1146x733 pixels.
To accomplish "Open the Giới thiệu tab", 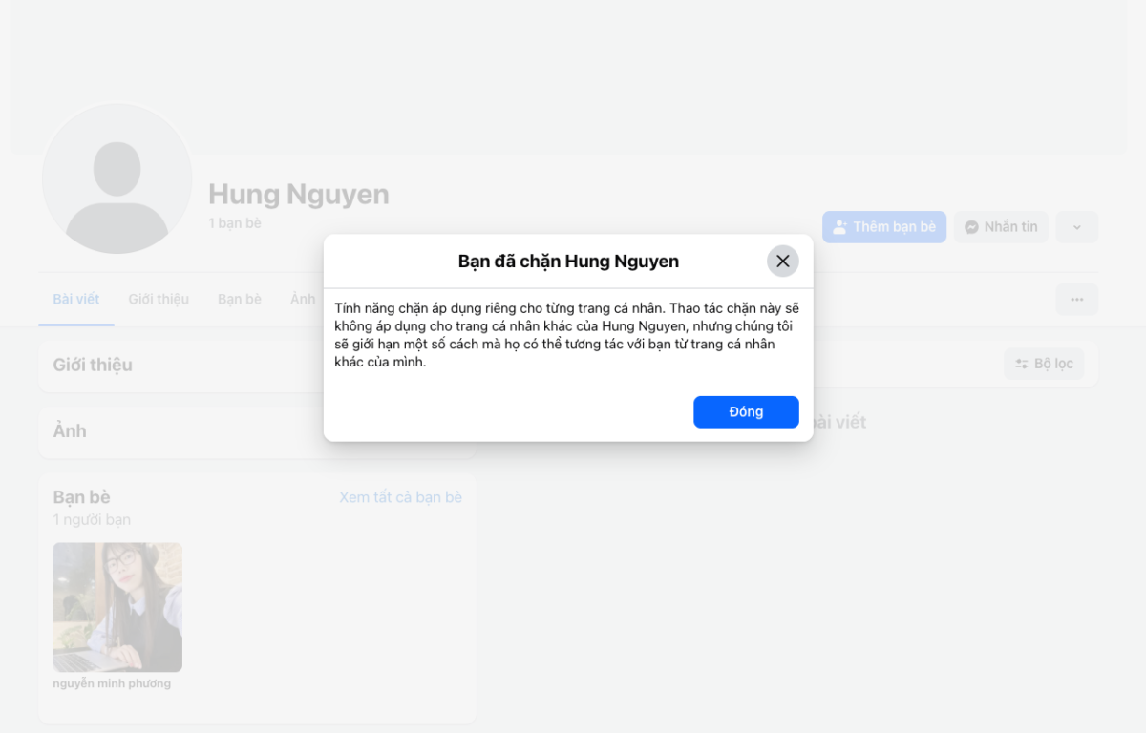I will [x=159, y=299].
